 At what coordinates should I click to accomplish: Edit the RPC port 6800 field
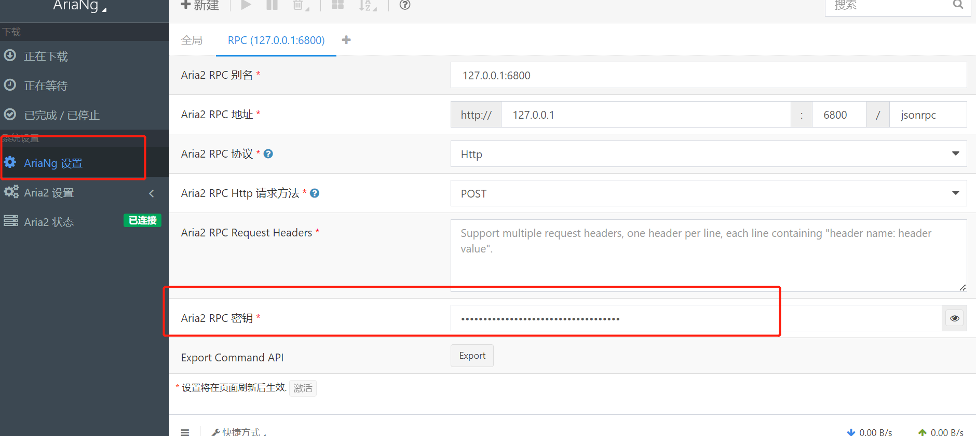[838, 115]
